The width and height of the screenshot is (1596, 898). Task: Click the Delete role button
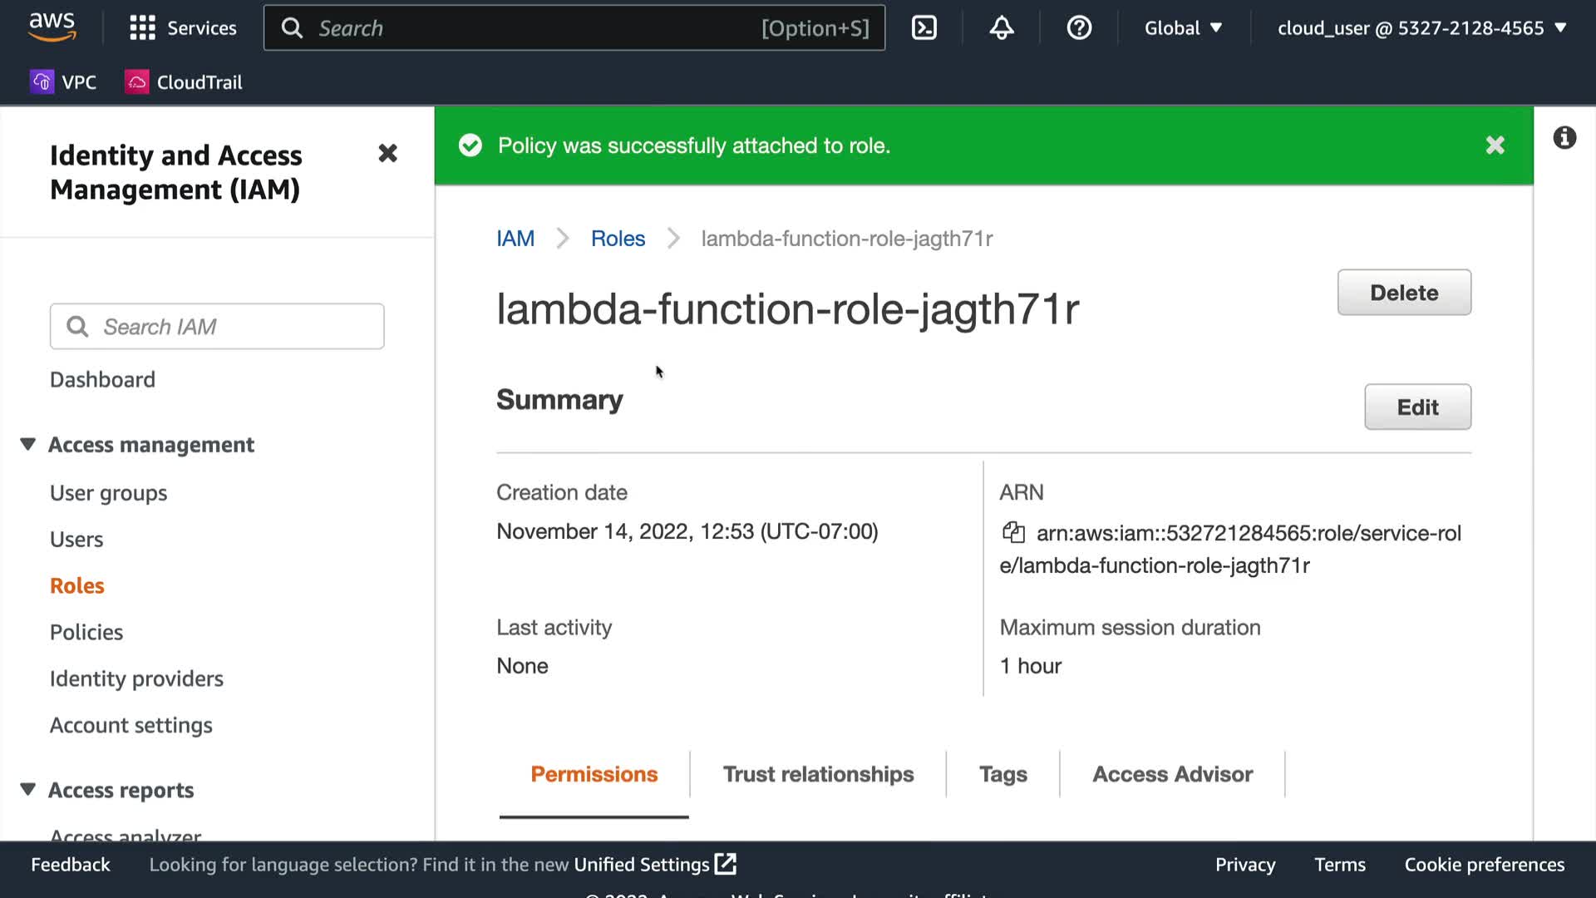1403,292
